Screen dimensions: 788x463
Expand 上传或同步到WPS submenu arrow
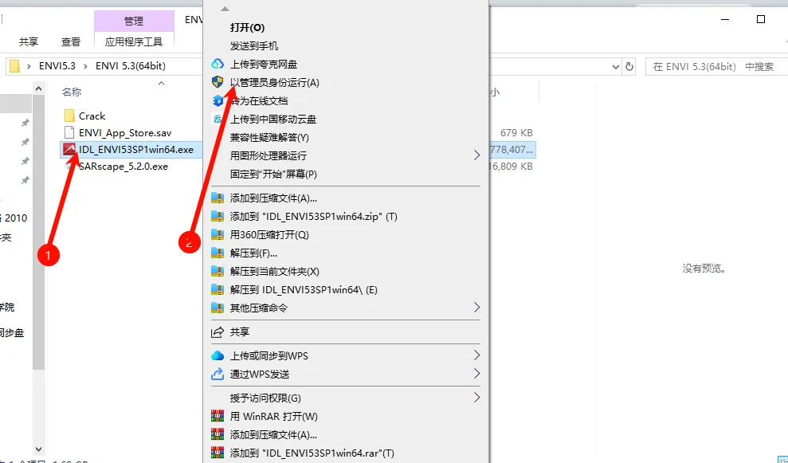(x=476, y=355)
